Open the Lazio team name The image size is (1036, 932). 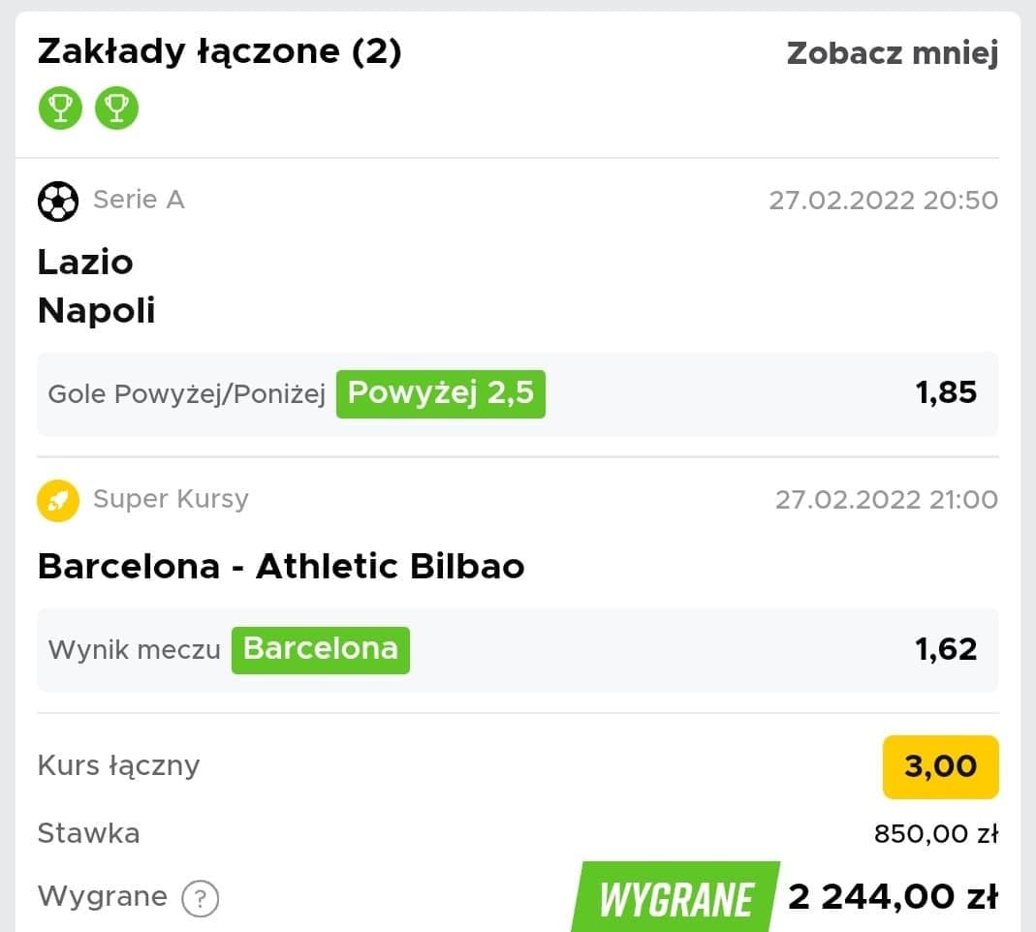pos(85,263)
